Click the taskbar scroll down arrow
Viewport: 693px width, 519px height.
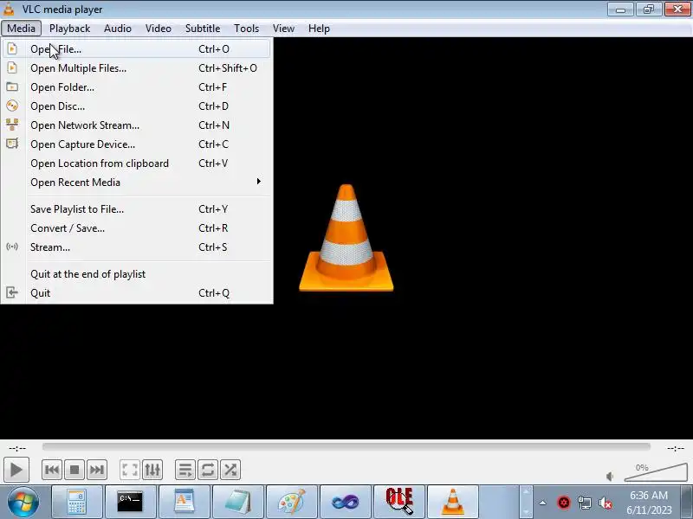click(x=526, y=512)
